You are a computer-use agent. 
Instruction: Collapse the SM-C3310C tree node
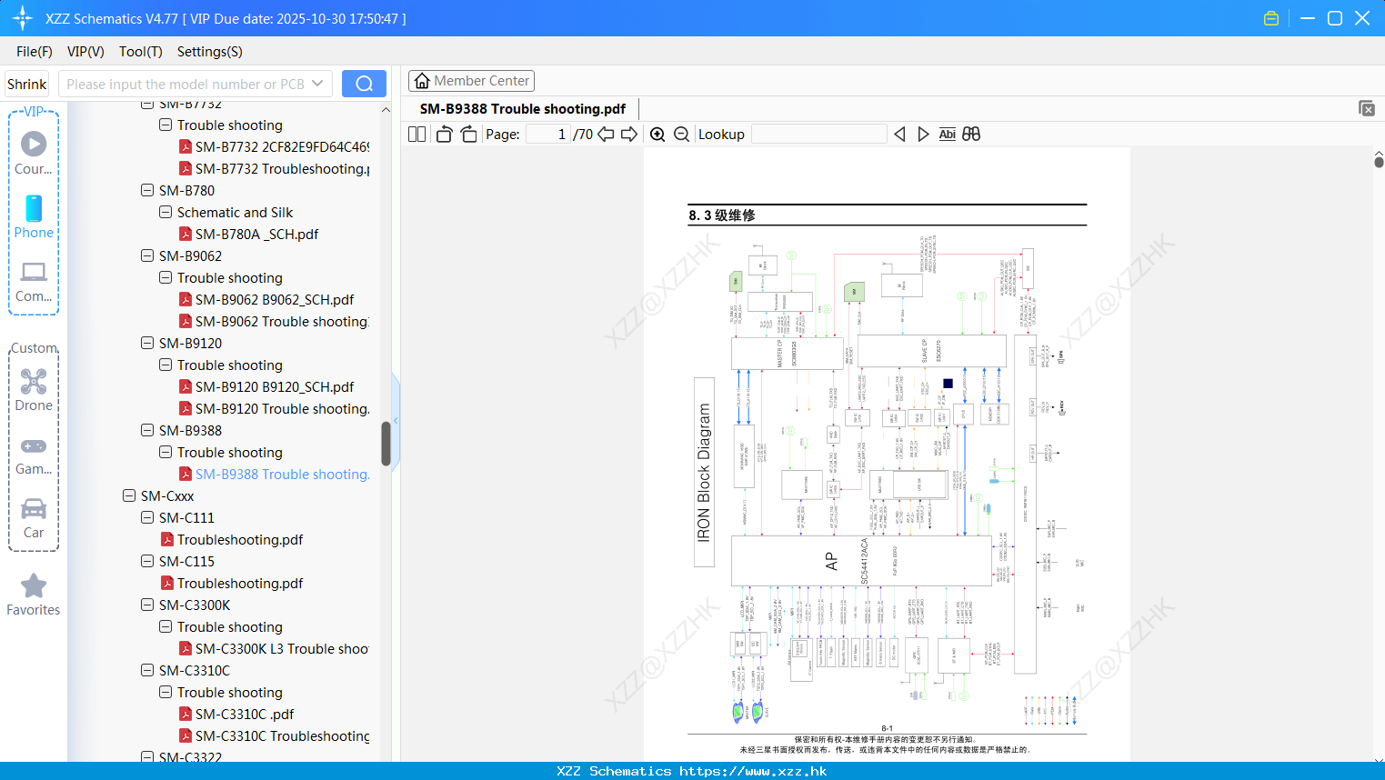(147, 670)
